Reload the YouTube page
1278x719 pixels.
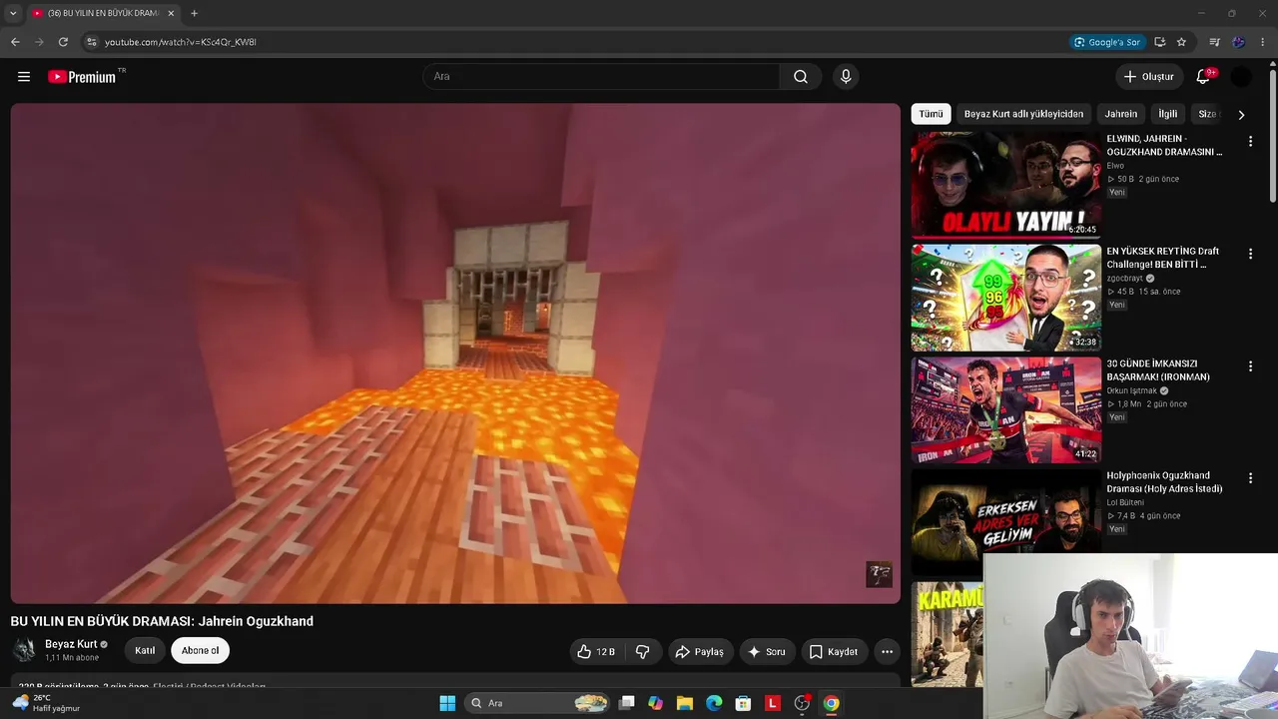[x=63, y=42]
